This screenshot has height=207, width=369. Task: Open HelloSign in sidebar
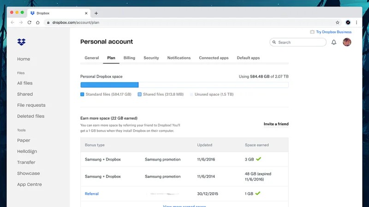[x=27, y=151]
